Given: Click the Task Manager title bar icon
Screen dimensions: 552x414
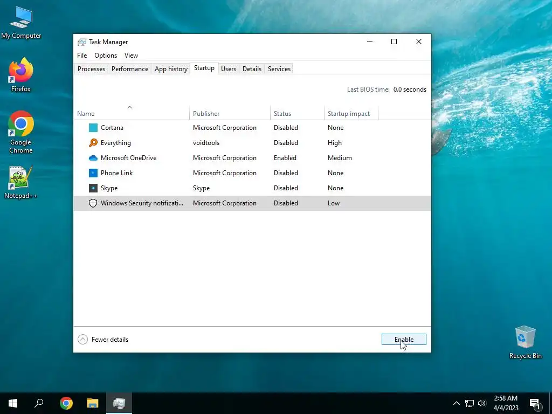Looking at the screenshot, I should click(x=82, y=42).
